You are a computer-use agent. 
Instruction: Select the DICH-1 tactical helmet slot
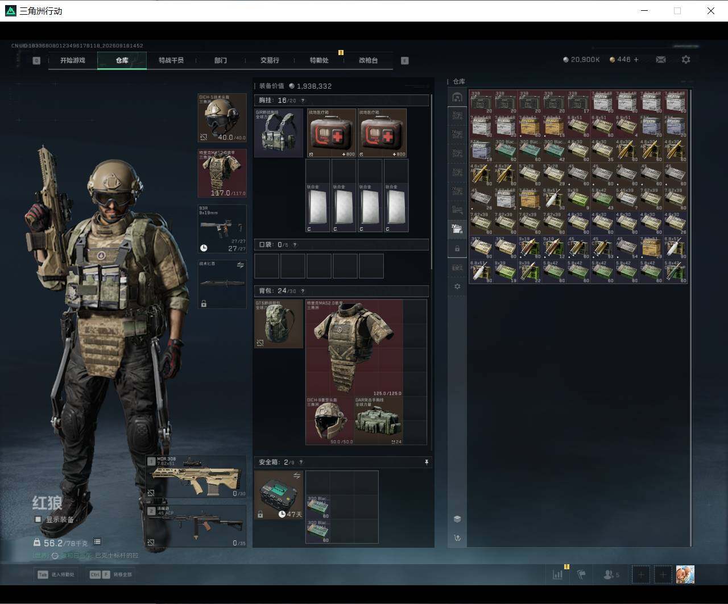pyautogui.click(x=222, y=118)
